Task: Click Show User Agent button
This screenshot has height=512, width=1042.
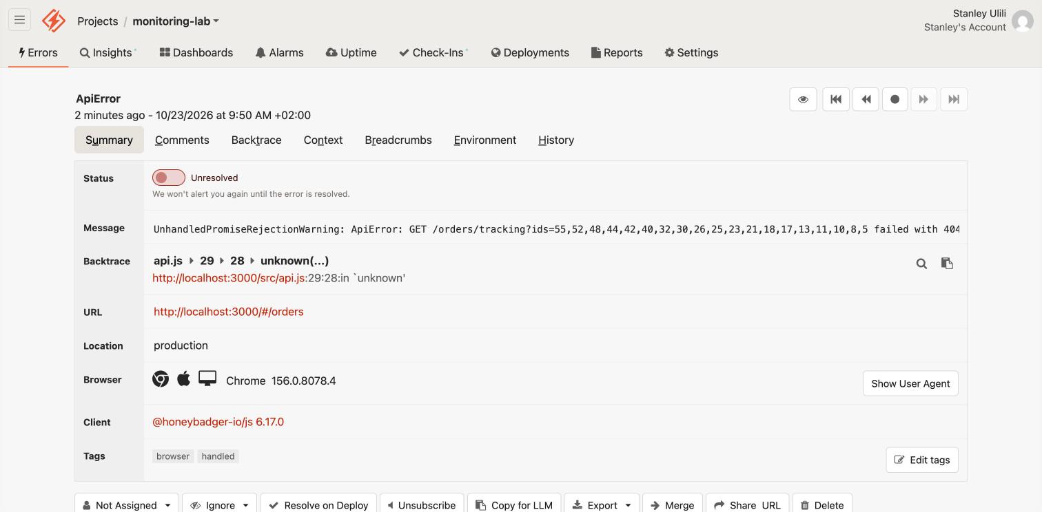Action: [910, 383]
